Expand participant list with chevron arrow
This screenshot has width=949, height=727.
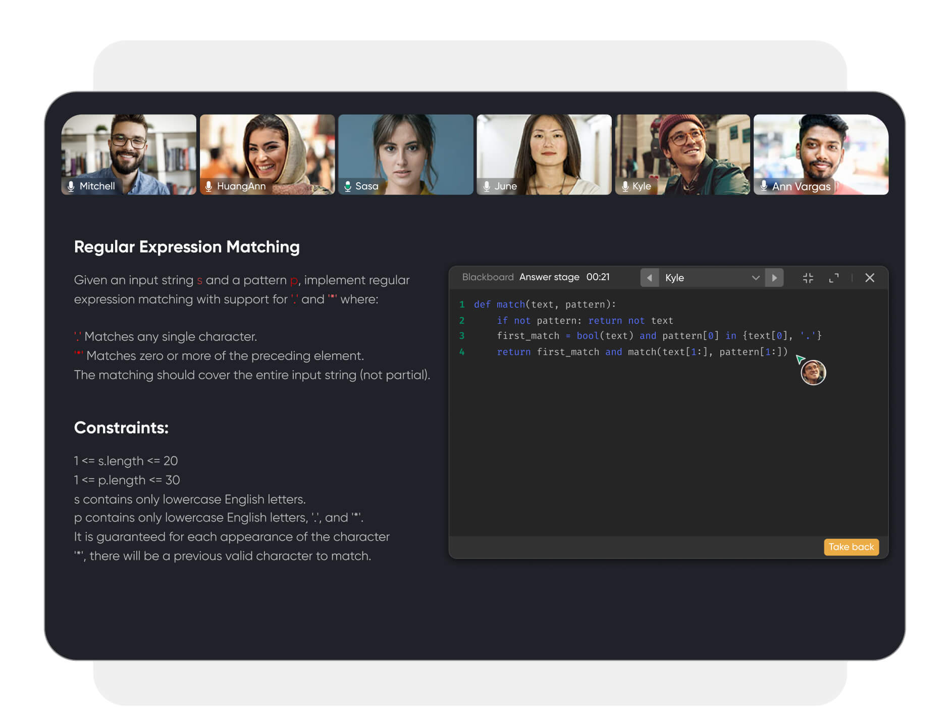(x=755, y=278)
